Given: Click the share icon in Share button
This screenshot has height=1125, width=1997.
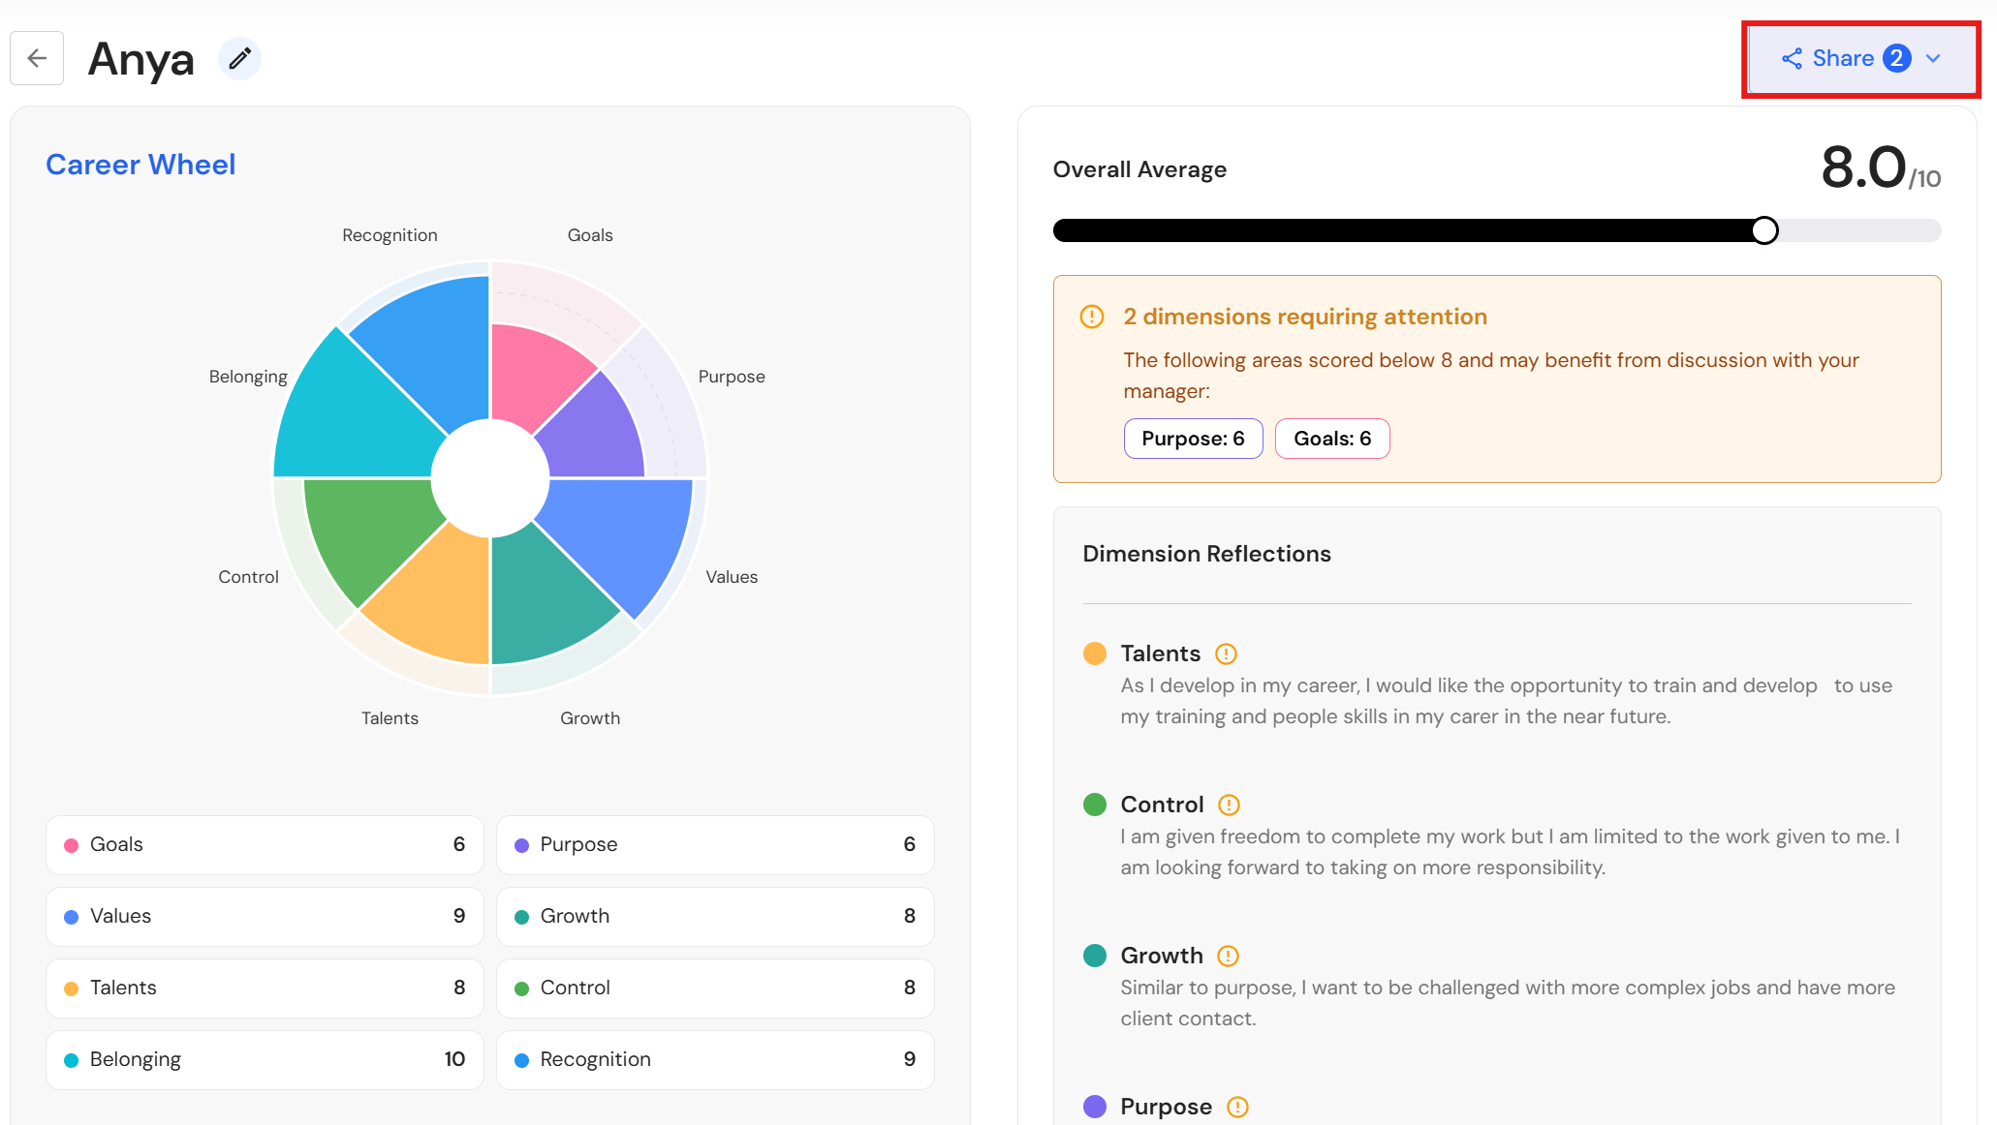Looking at the screenshot, I should click(1792, 59).
